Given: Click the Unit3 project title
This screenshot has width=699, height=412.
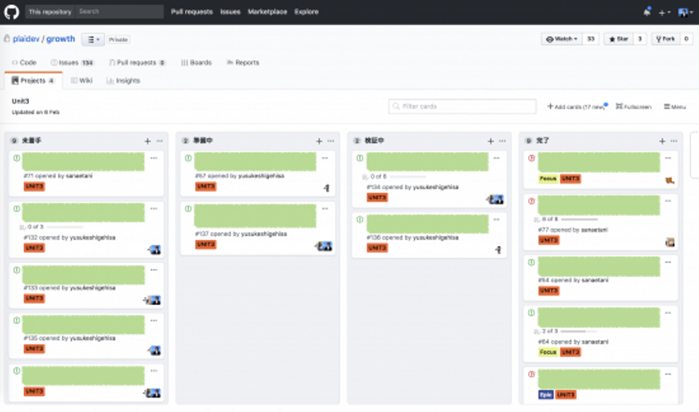Looking at the screenshot, I should tap(20, 101).
